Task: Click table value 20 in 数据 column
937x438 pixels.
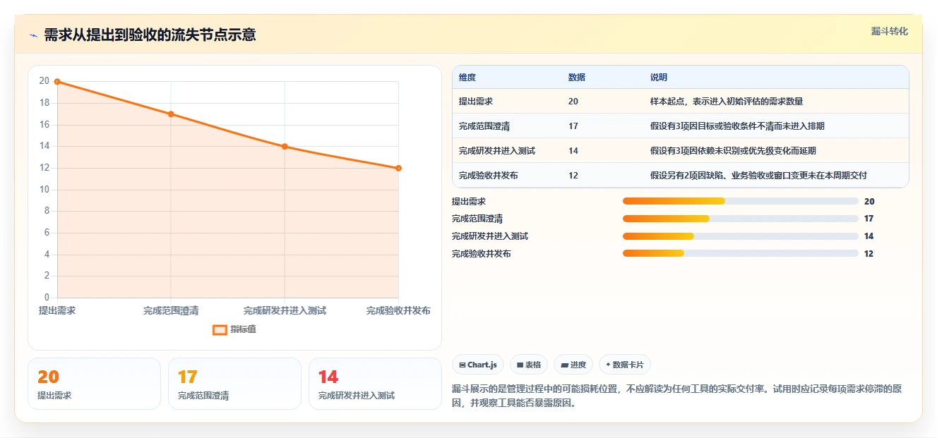Action: coord(573,102)
